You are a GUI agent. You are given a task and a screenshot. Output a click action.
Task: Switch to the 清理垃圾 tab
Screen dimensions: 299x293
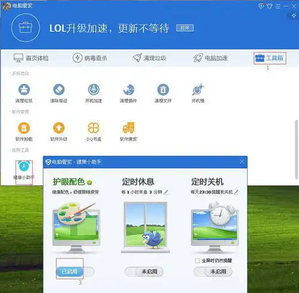149,58
